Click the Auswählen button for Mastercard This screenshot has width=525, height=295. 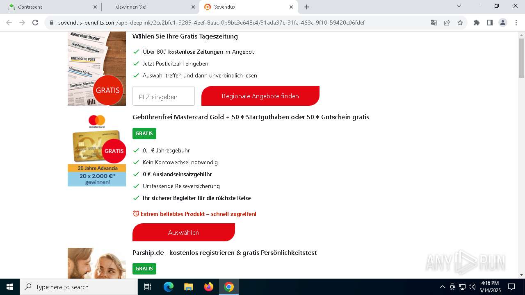tap(184, 232)
